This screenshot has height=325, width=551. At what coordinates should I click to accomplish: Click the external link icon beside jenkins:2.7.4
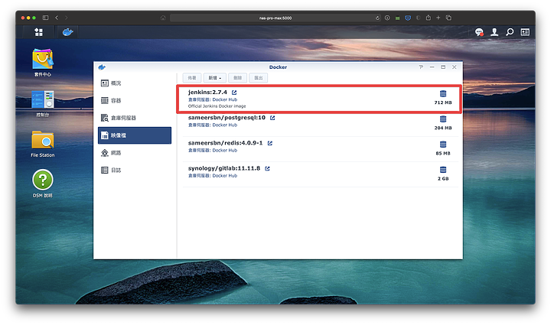234,93
